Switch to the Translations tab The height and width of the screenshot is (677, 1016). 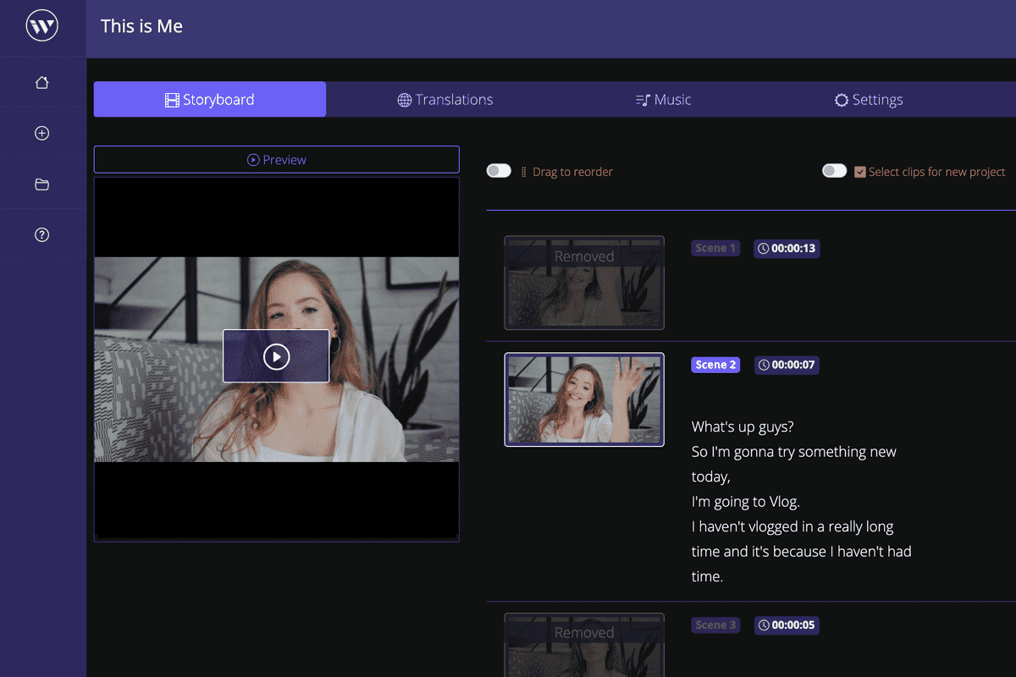tap(445, 99)
